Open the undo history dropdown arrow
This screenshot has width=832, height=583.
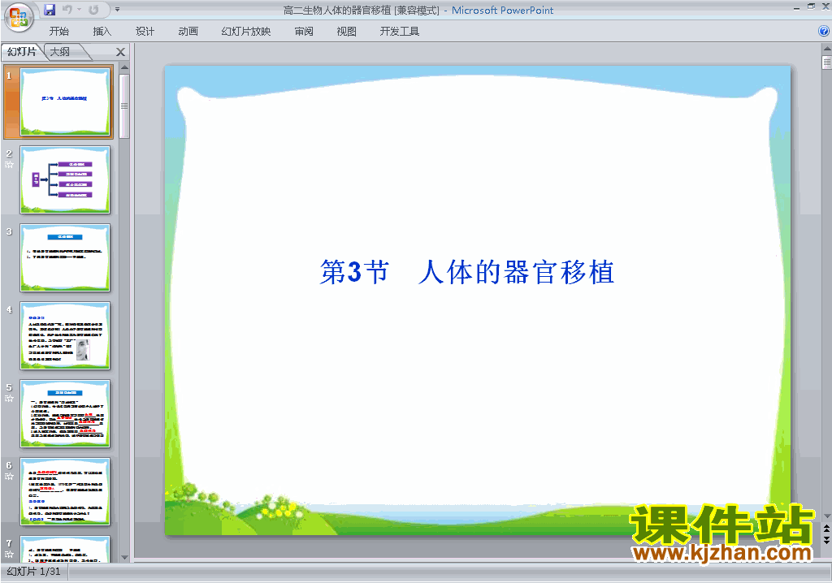tap(79, 10)
